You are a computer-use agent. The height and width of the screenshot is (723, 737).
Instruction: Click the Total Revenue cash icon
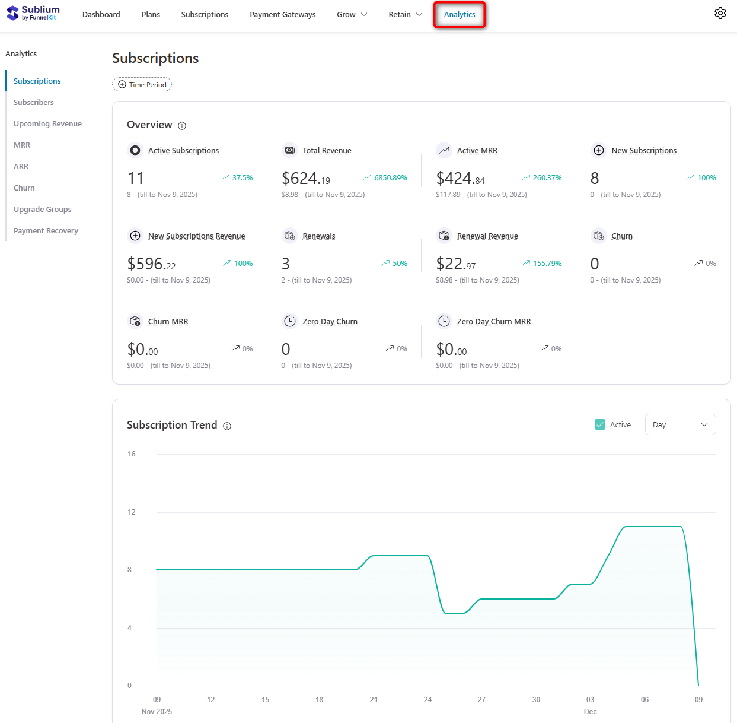click(x=289, y=150)
